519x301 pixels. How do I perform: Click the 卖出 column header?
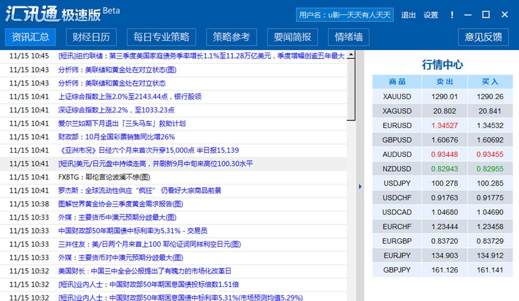click(444, 82)
